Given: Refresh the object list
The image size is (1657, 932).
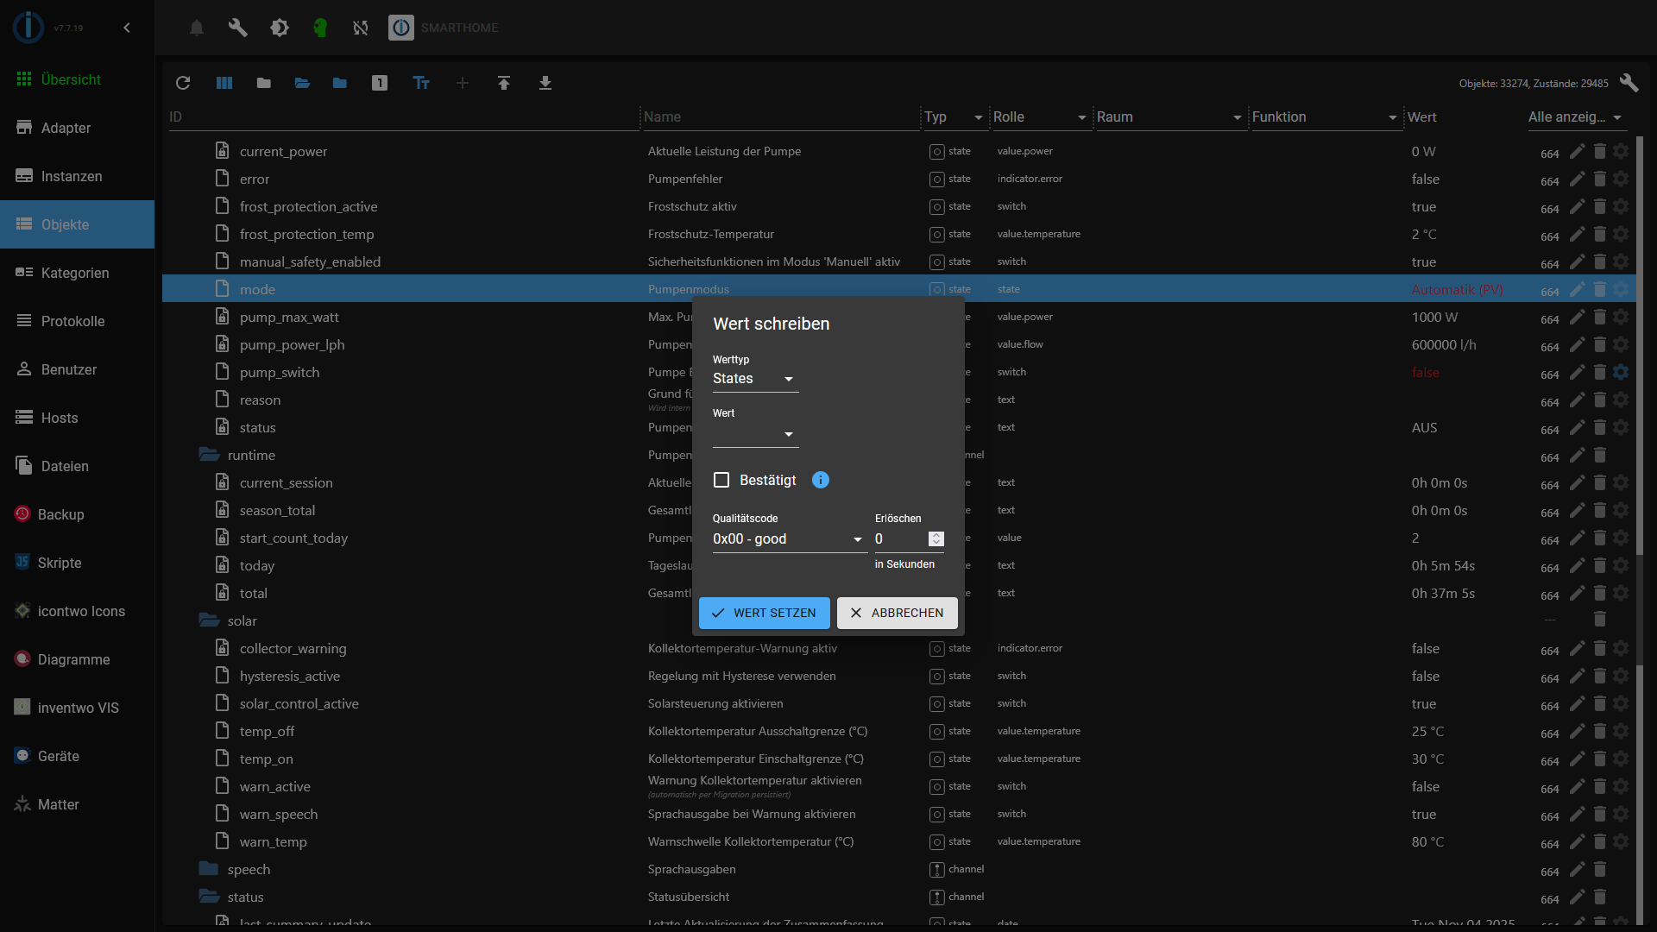Looking at the screenshot, I should [183, 83].
